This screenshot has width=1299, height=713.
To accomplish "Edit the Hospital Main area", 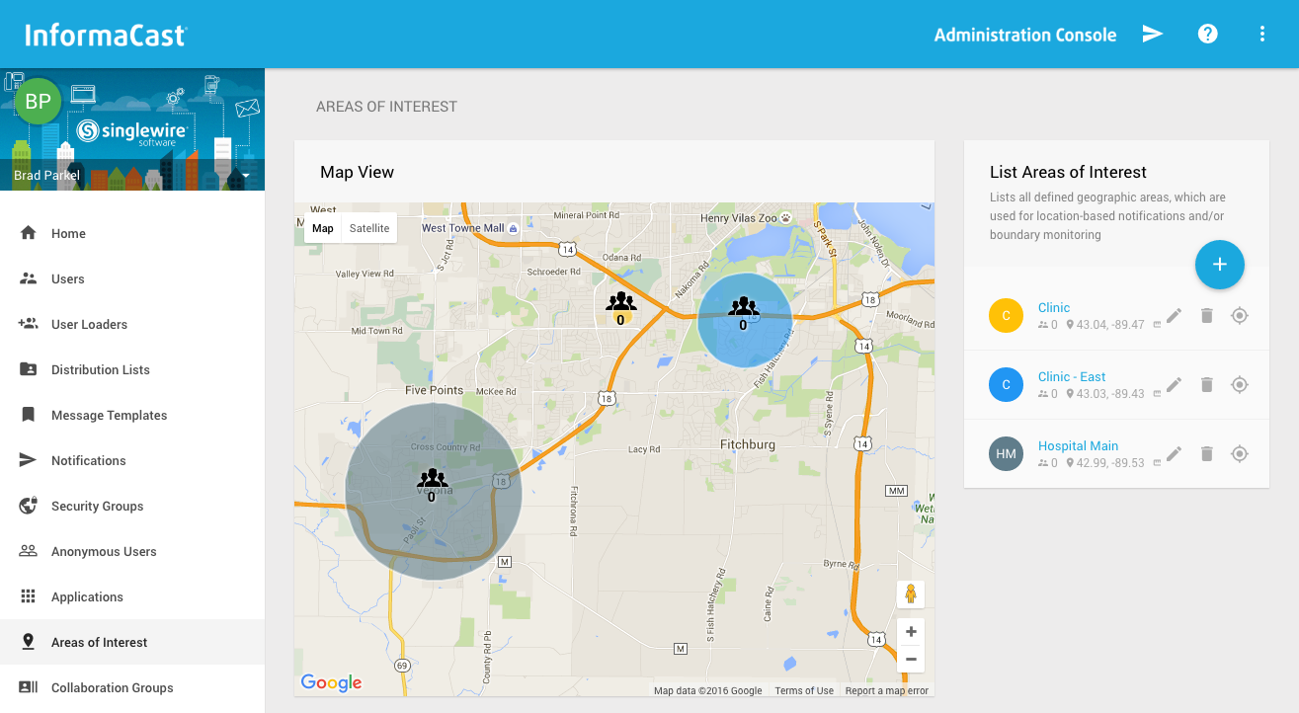I will pos(1174,453).
